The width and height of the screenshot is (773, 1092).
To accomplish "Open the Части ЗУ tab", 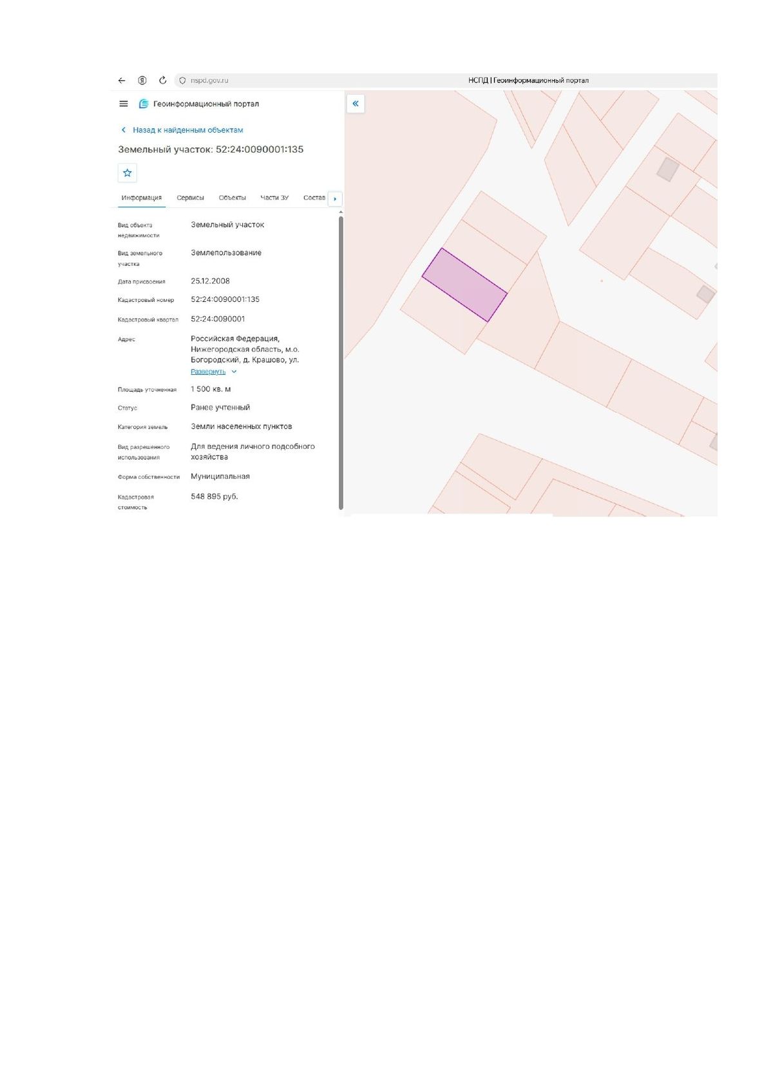I will pyautogui.click(x=274, y=198).
